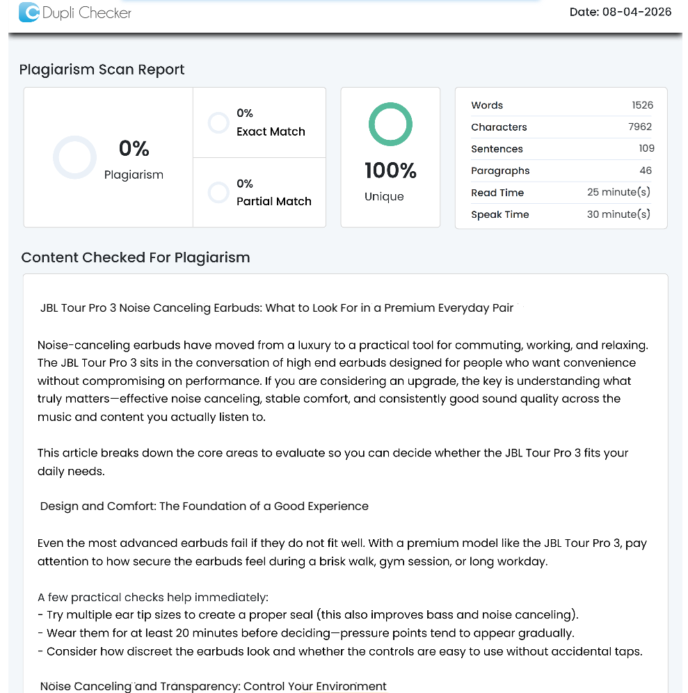Click the green 100% Unique ring

390,125
